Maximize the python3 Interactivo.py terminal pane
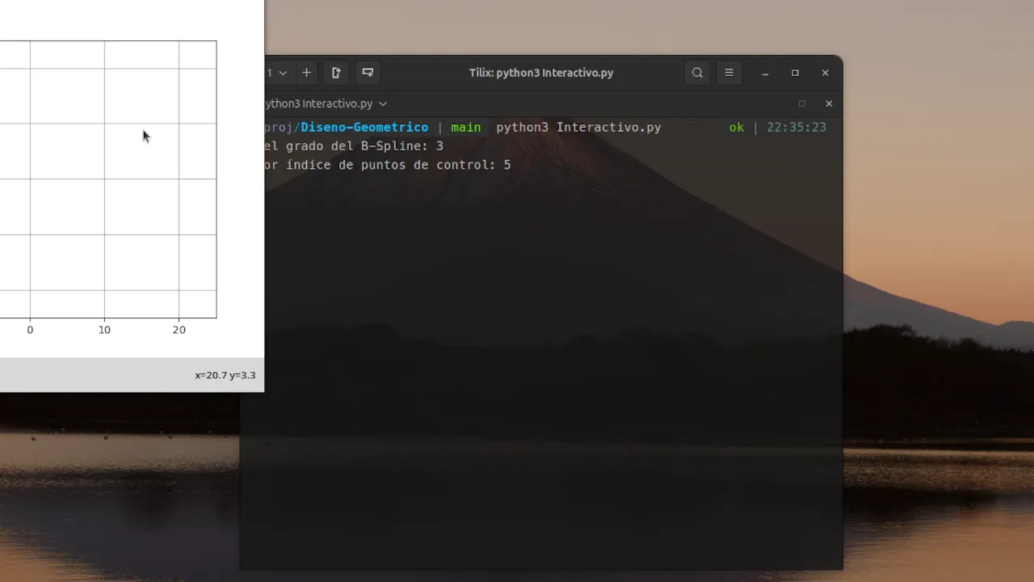This screenshot has width=1034, height=582. 801,103
